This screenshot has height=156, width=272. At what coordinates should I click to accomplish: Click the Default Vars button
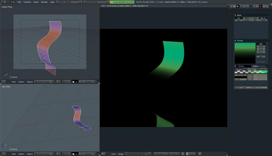click(261, 62)
